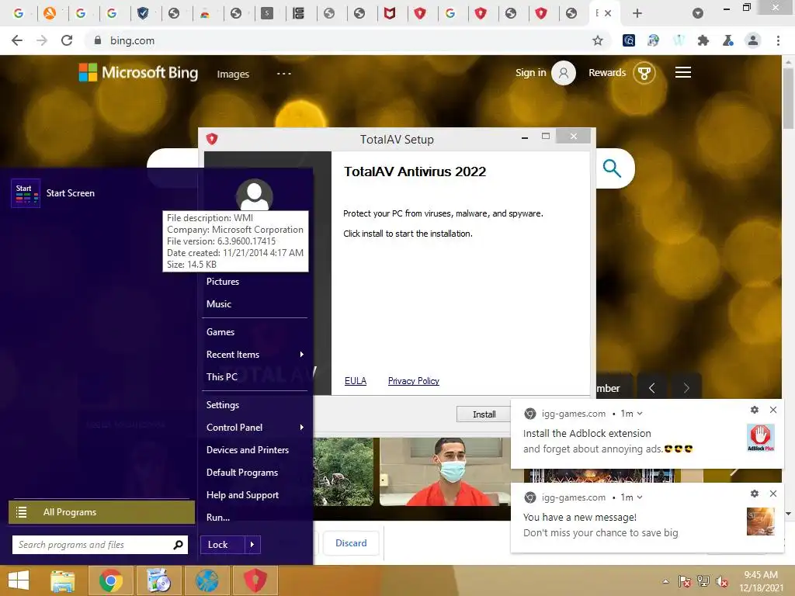Open the Chrome Labs flask icon
Viewport: 795px width, 596px height.
(728, 40)
